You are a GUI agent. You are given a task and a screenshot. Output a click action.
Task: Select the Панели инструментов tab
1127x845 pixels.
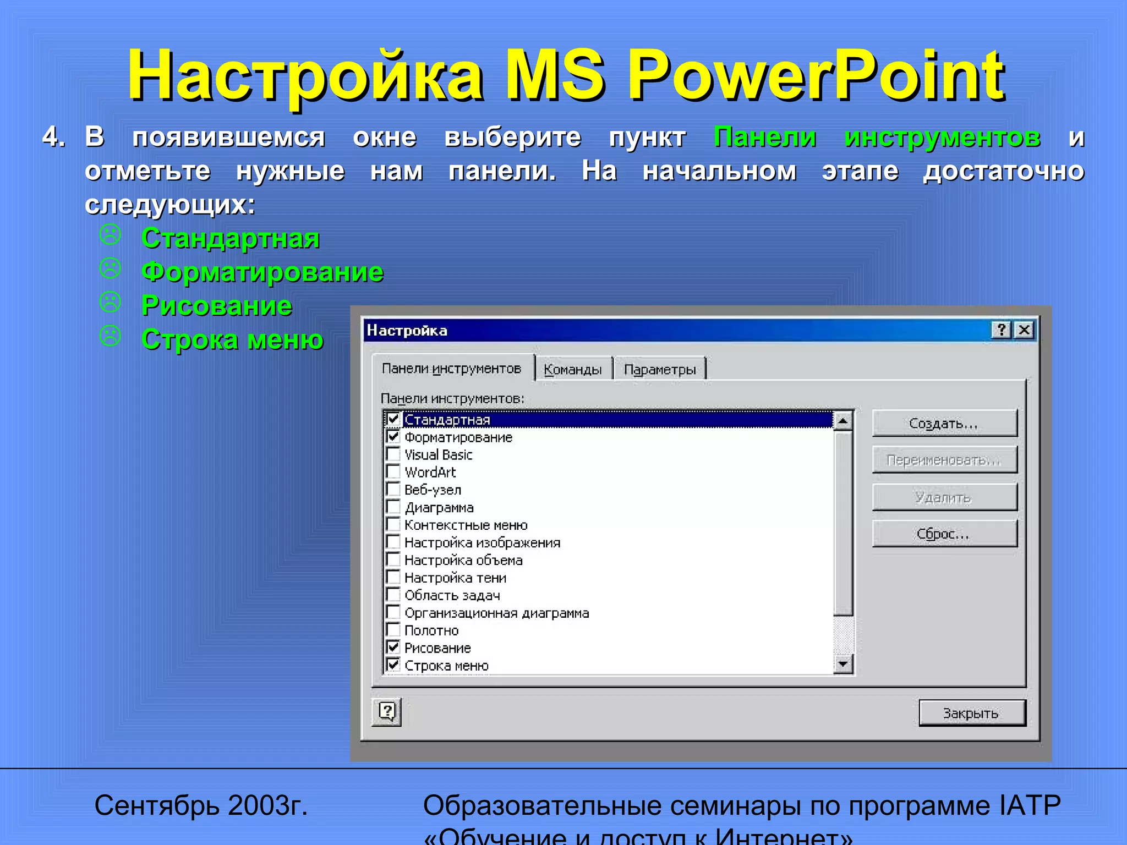(452, 368)
